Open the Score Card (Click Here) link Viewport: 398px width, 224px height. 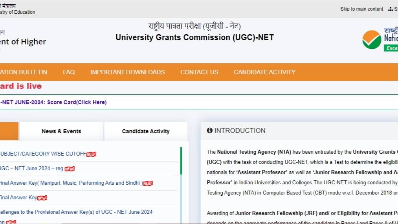click(x=77, y=102)
